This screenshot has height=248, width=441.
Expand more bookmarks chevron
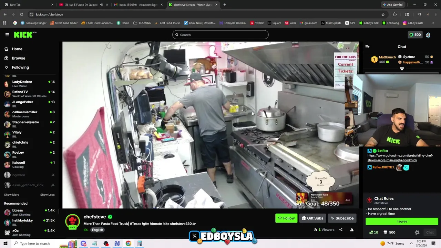433,23
